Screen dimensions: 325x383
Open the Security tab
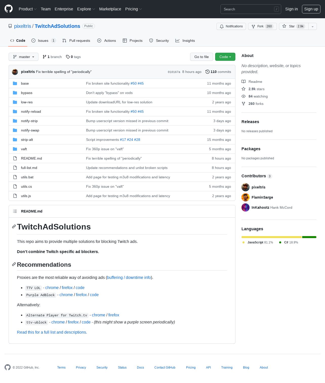pyautogui.click(x=159, y=41)
